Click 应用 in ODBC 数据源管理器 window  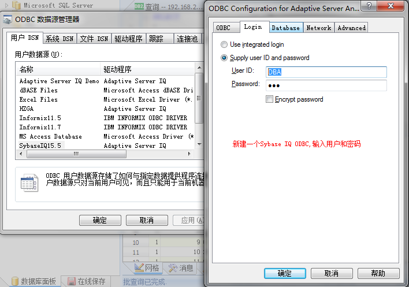pos(188,220)
